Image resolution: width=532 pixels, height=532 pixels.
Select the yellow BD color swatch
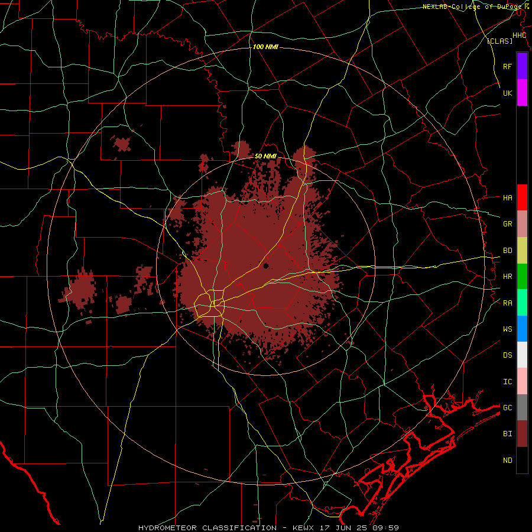point(522,251)
